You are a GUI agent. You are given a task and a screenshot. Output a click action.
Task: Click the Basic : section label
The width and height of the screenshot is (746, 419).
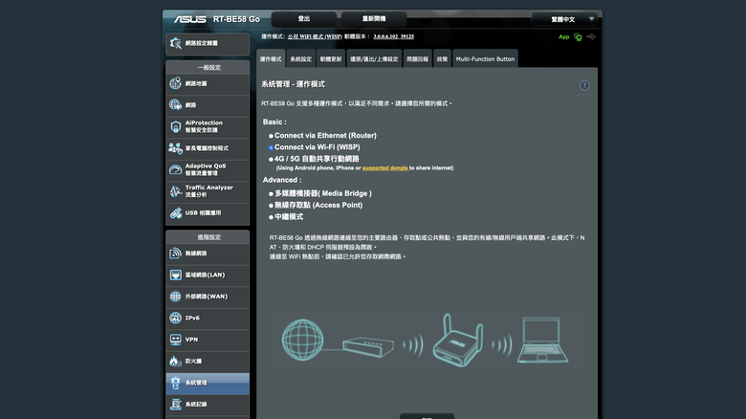point(274,122)
